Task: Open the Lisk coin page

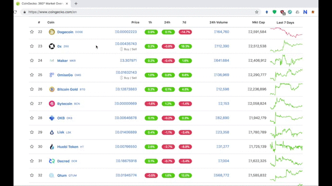Action: point(61,132)
